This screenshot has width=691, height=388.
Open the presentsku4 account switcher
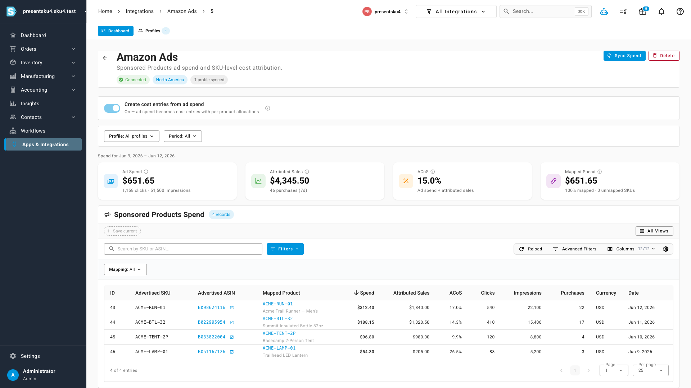(385, 11)
